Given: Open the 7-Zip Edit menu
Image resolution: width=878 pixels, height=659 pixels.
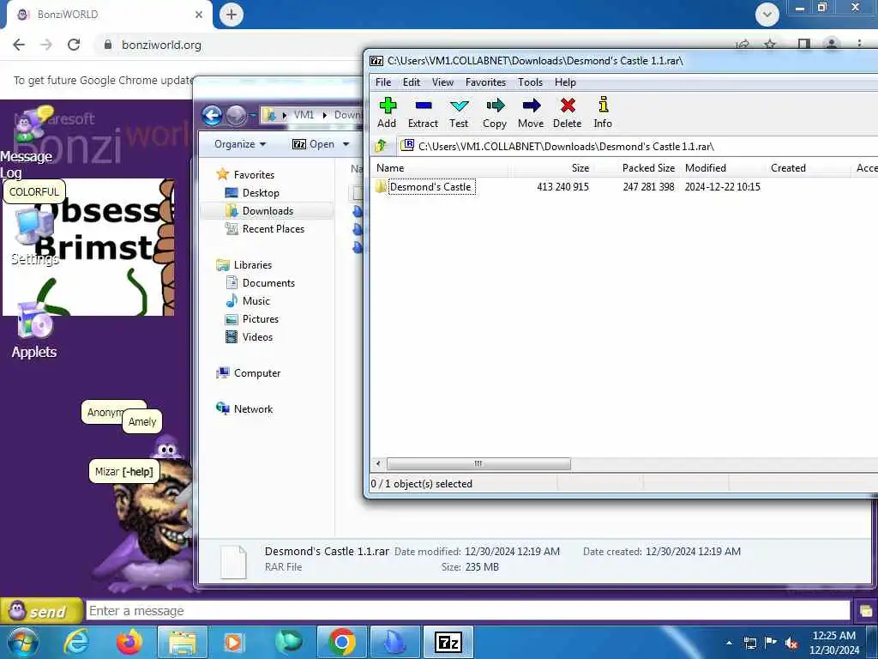Looking at the screenshot, I should pyautogui.click(x=411, y=82).
